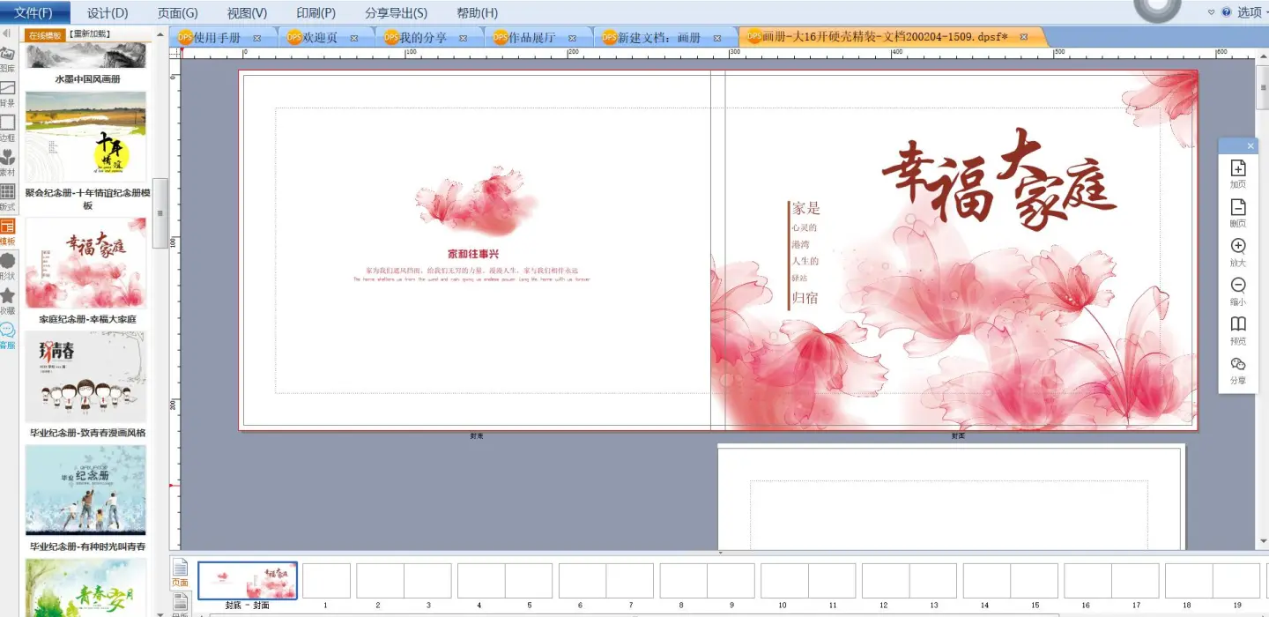Click the blue help question mark icon
1269x617 pixels.
(x=1226, y=12)
